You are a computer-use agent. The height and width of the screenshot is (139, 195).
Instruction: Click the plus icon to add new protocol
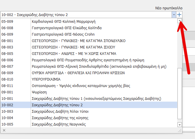[180, 15]
